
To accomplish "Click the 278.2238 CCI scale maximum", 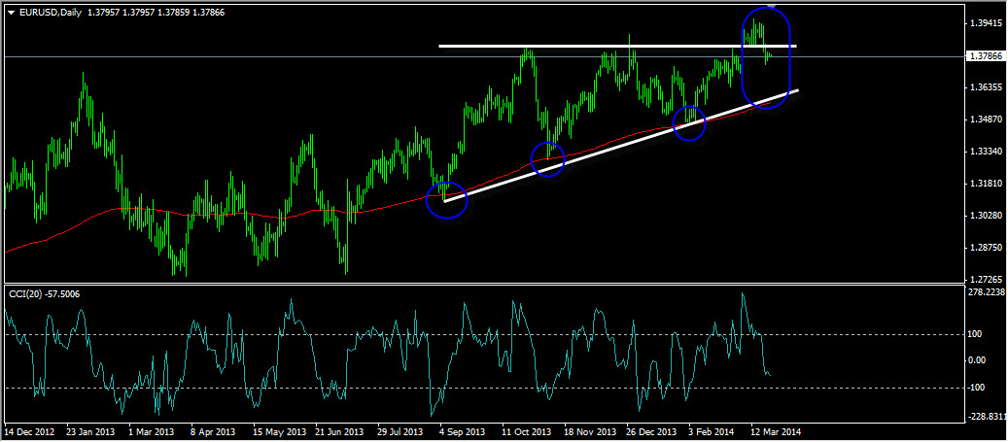I will click(x=987, y=292).
